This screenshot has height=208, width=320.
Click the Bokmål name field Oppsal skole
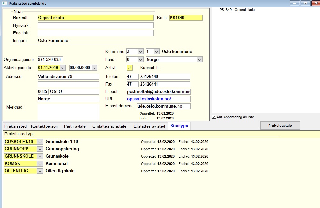(95, 18)
